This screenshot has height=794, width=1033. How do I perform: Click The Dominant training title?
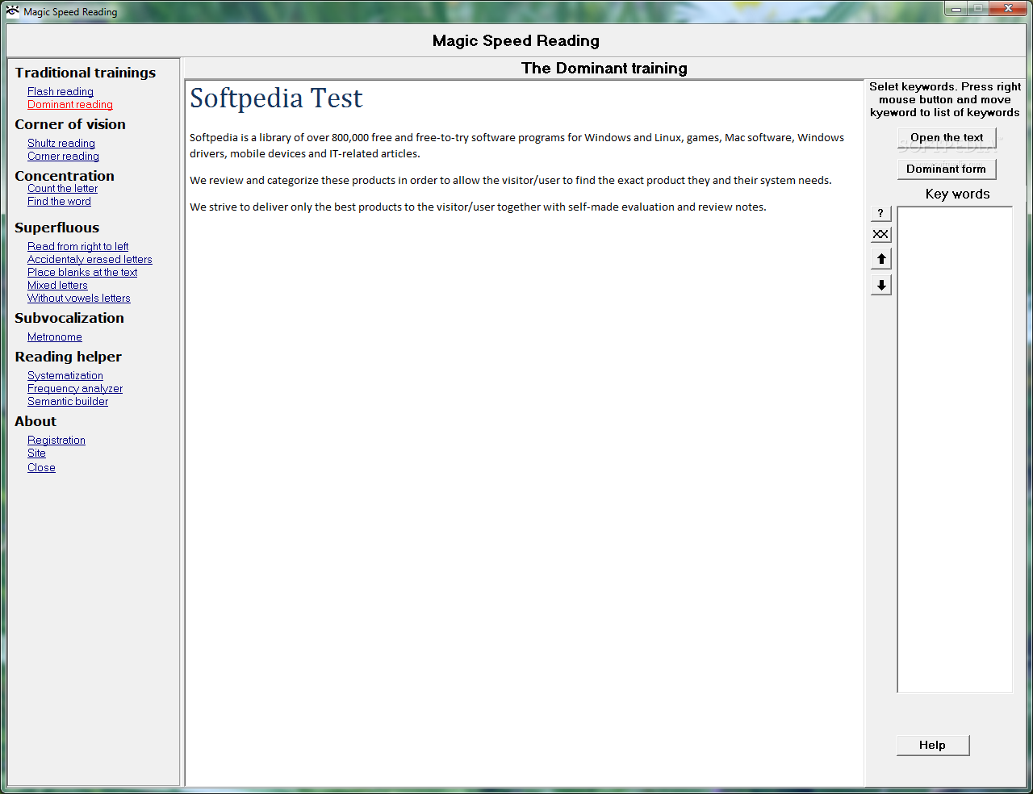(604, 69)
